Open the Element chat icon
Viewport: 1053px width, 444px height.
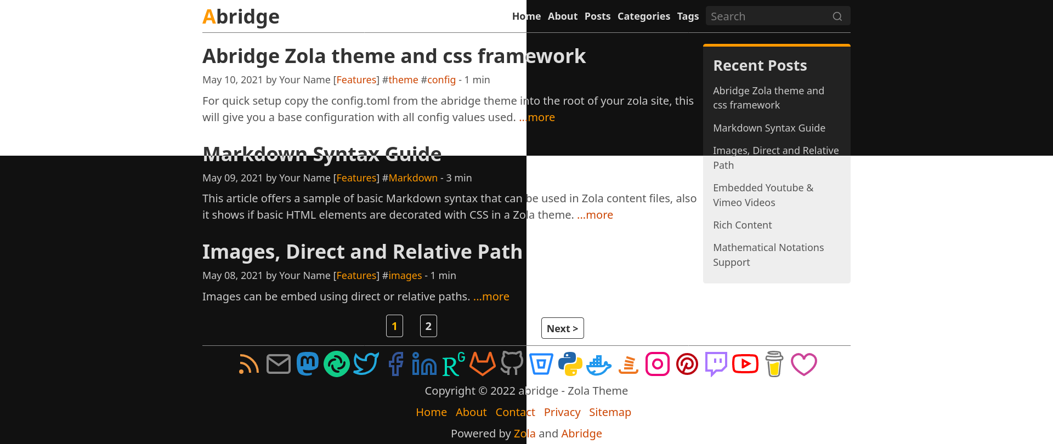tap(337, 364)
